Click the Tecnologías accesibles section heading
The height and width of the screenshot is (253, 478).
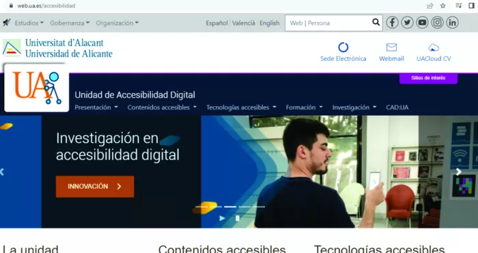point(379,249)
